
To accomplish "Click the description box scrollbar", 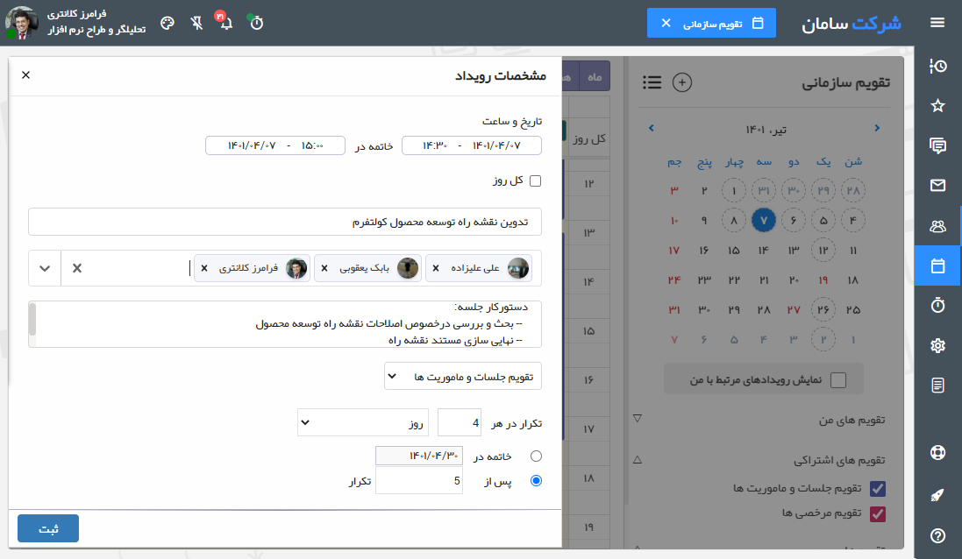I will [32, 319].
